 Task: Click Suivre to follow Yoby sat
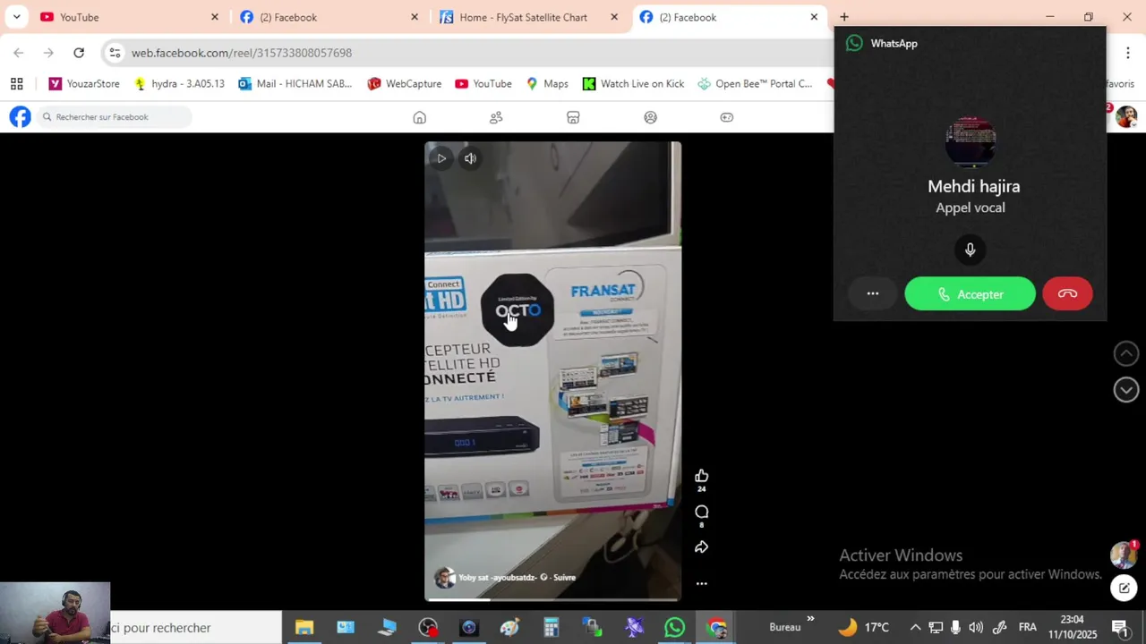(564, 578)
